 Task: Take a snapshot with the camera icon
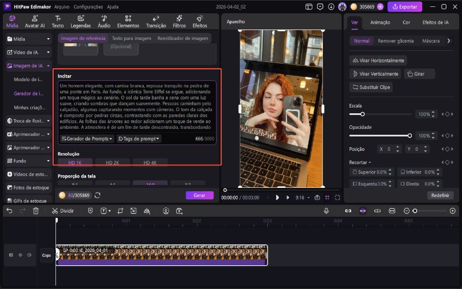point(317,198)
